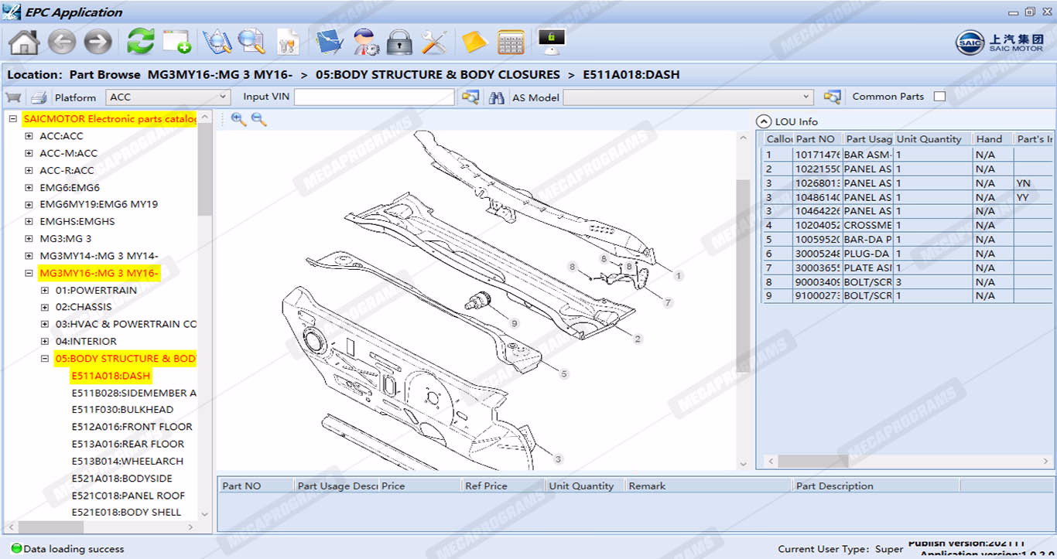The height and width of the screenshot is (559, 1057).
Task: Expand the 01:POWERTRAIN node
Action: point(44,291)
